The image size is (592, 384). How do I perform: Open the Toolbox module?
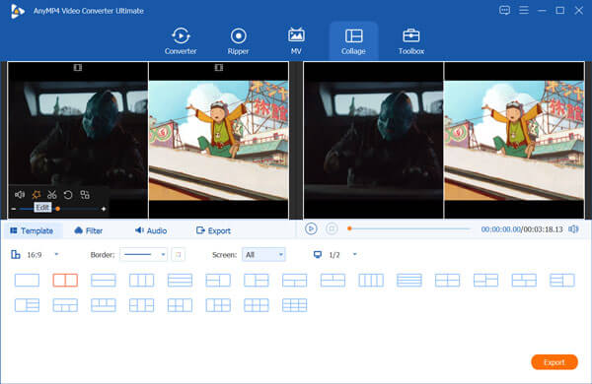(x=411, y=41)
